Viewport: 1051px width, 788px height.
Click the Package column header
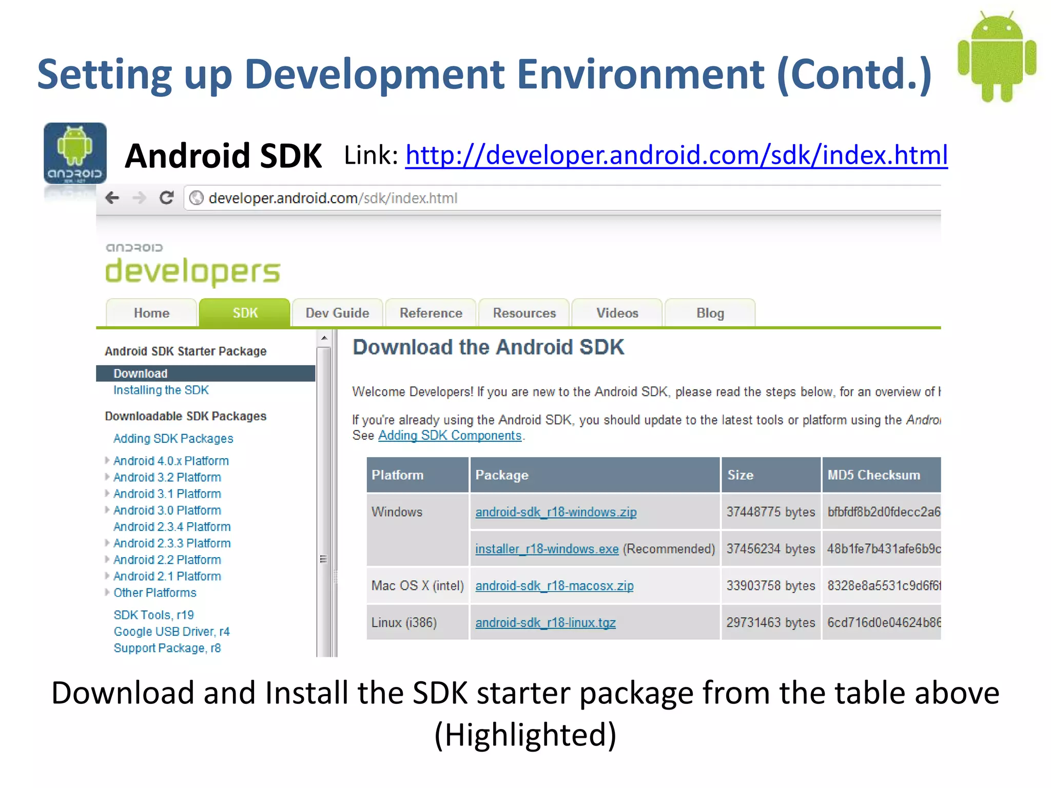point(595,475)
